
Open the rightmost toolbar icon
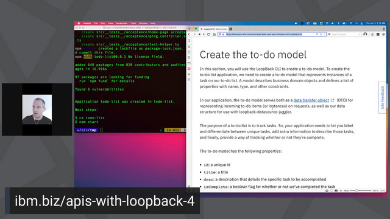pyautogui.click(x=383, y=34)
